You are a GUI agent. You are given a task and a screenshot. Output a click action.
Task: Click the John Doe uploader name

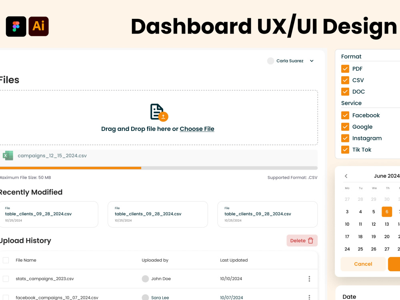coord(161,278)
